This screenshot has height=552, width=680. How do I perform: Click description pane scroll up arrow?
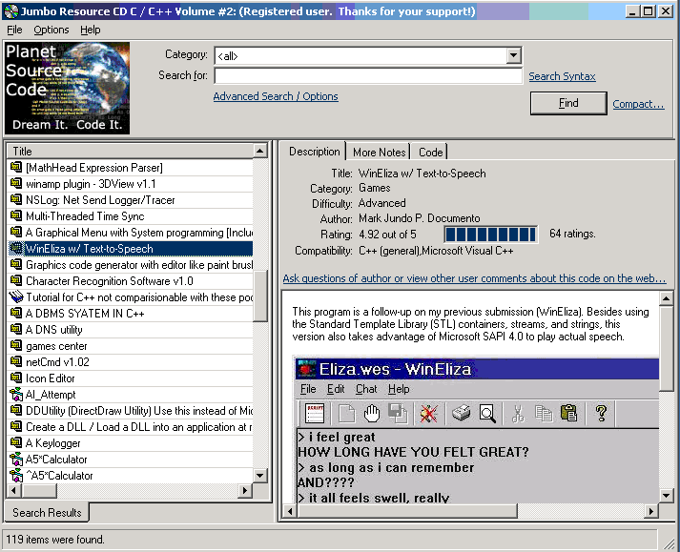point(666,298)
